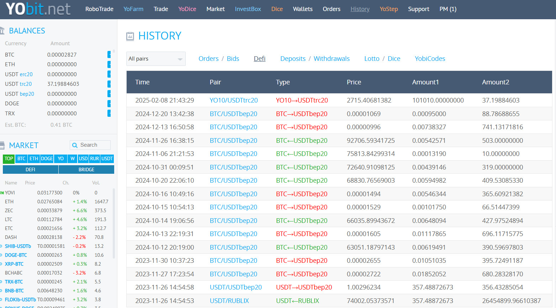Select SHIB-USDTb in market list
Image resolution: width=556 pixels, height=308 pixels.
click(18, 246)
